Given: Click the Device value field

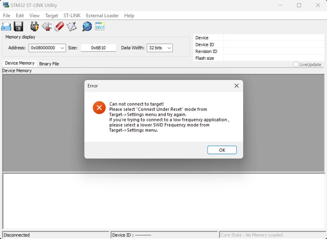Looking at the screenshot, I should point(274,38).
